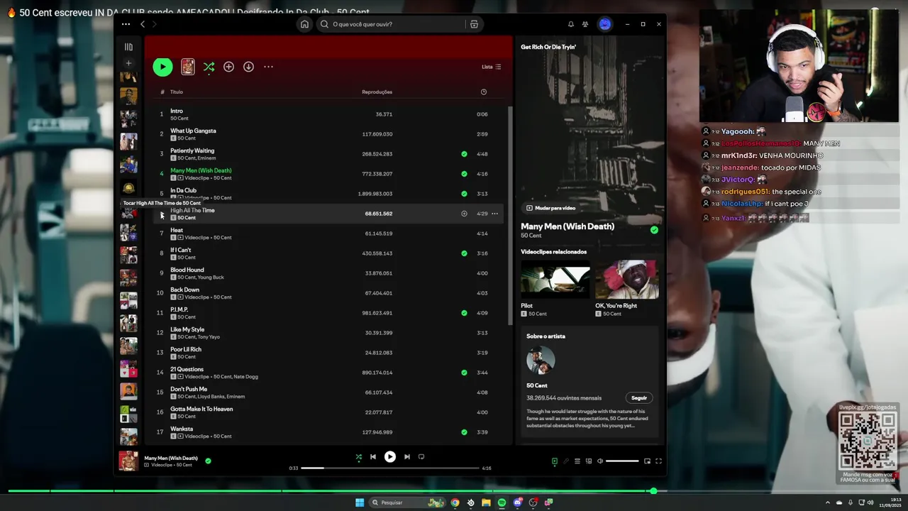Open the Pilot related video clip
The image size is (908, 511).
click(555, 279)
